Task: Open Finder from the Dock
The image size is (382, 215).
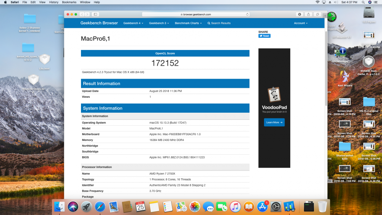Action: (60, 207)
